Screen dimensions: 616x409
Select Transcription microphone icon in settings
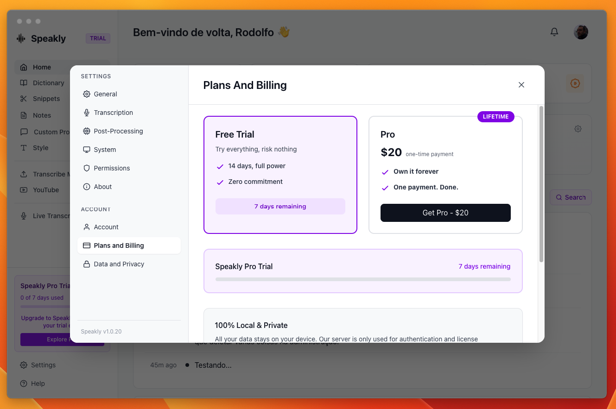[x=87, y=113]
